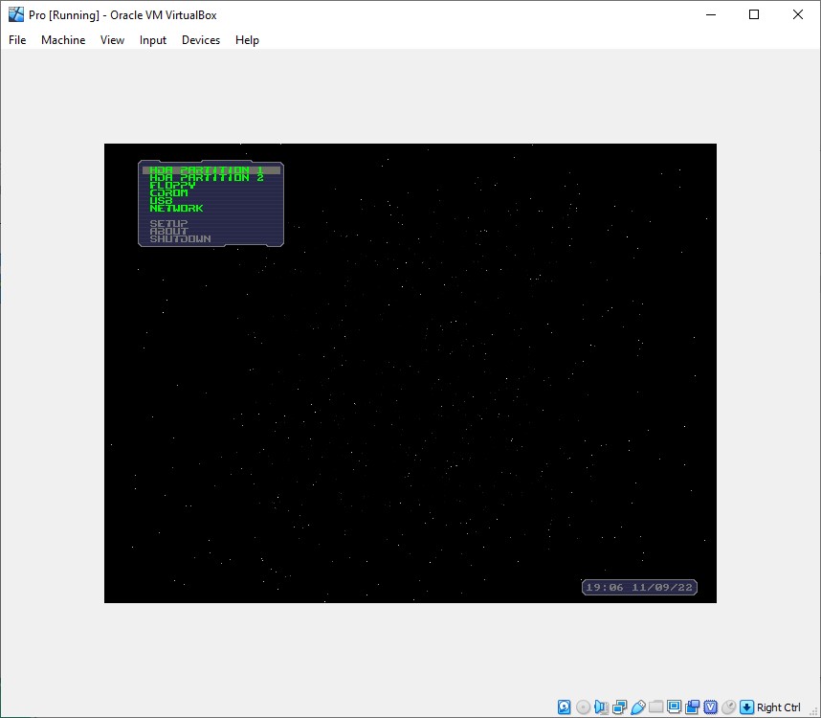Maximize the VirtualBox window

[754, 14]
